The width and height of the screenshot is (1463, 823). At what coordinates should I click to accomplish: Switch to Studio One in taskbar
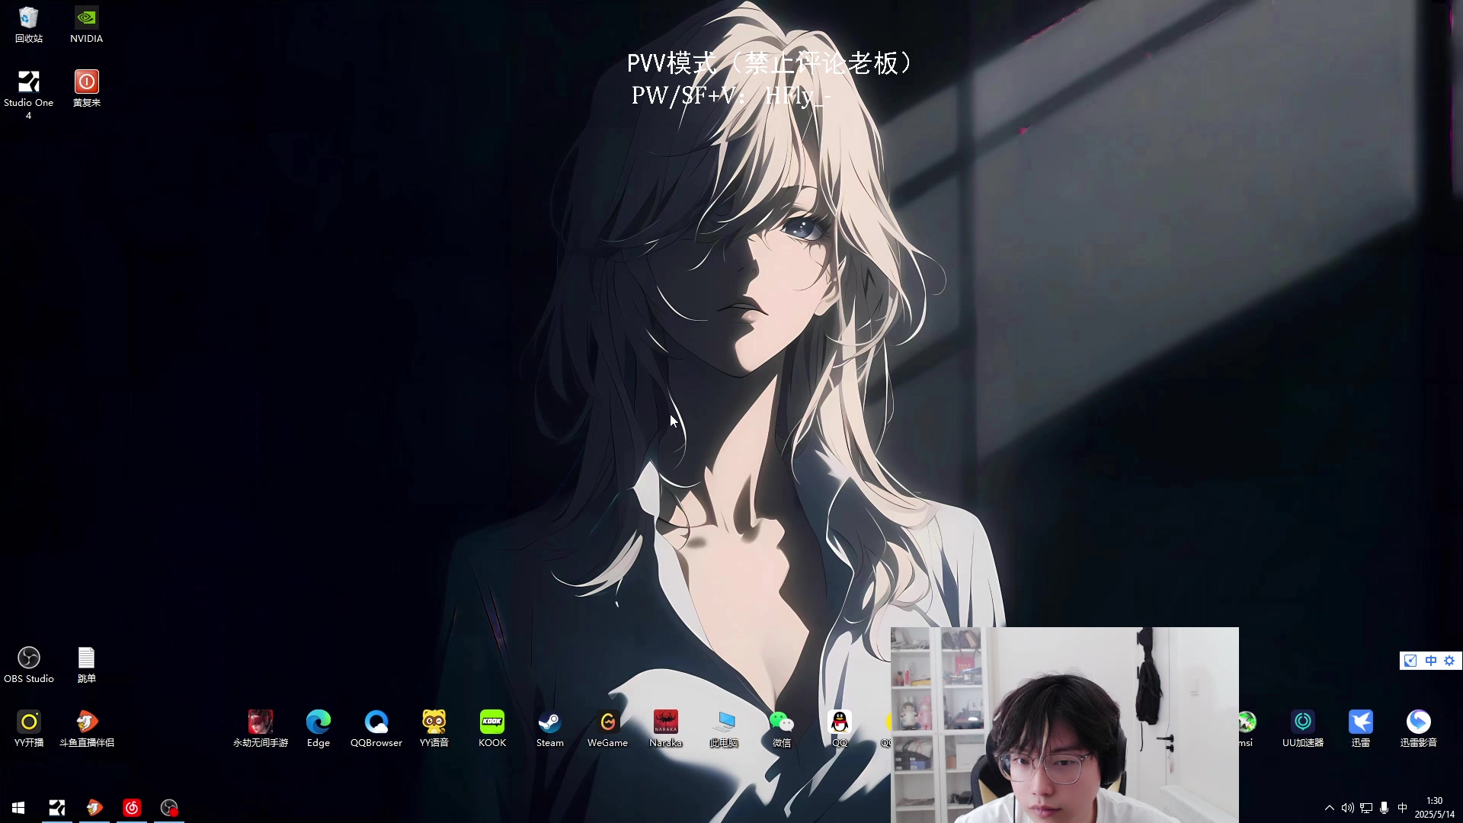click(x=57, y=808)
